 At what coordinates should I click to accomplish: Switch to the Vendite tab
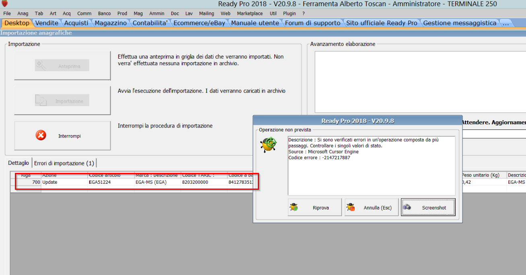(x=47, y=23)
